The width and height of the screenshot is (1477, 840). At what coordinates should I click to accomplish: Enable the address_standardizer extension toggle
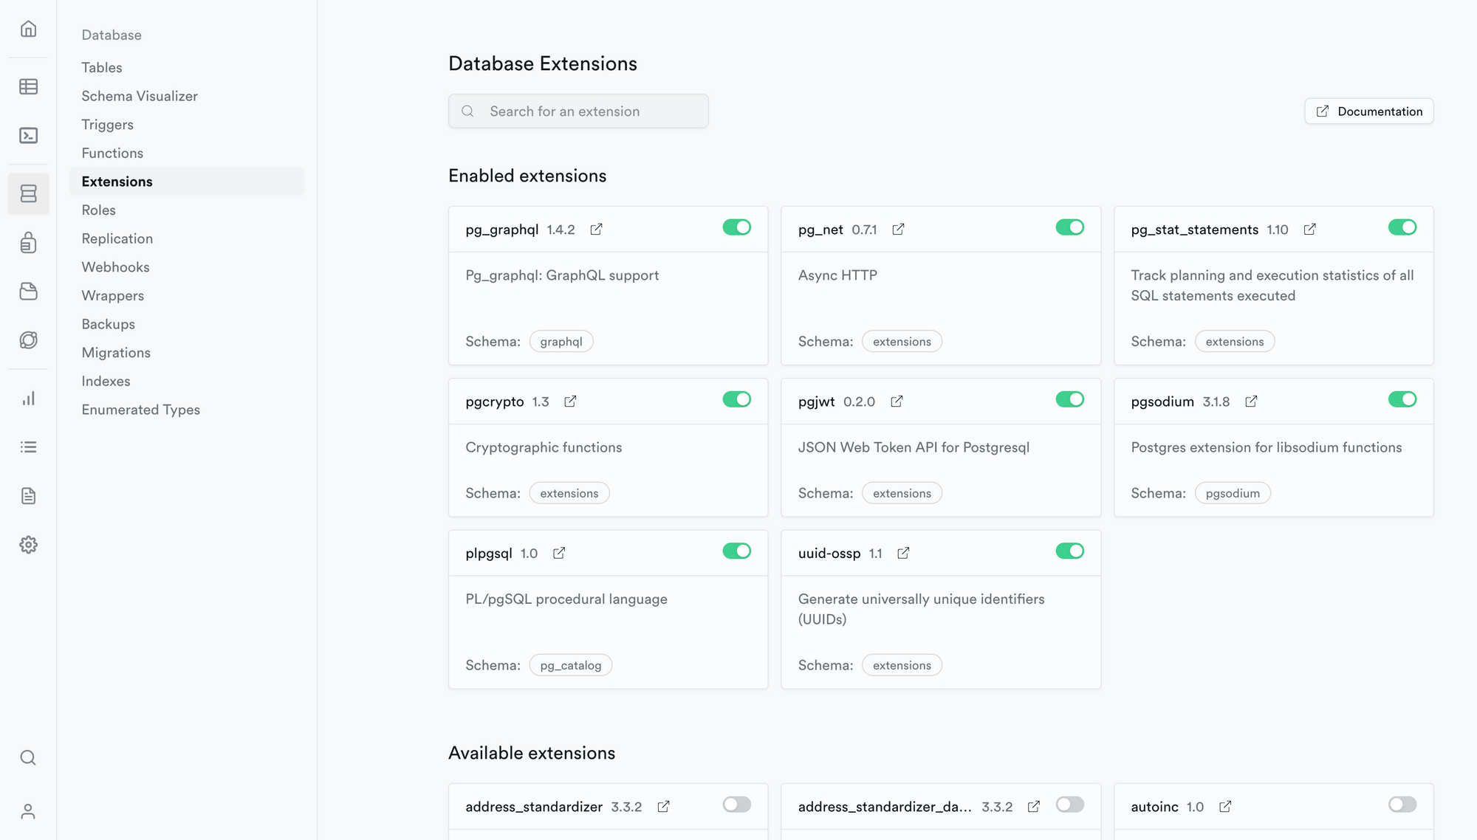point(736,805)
